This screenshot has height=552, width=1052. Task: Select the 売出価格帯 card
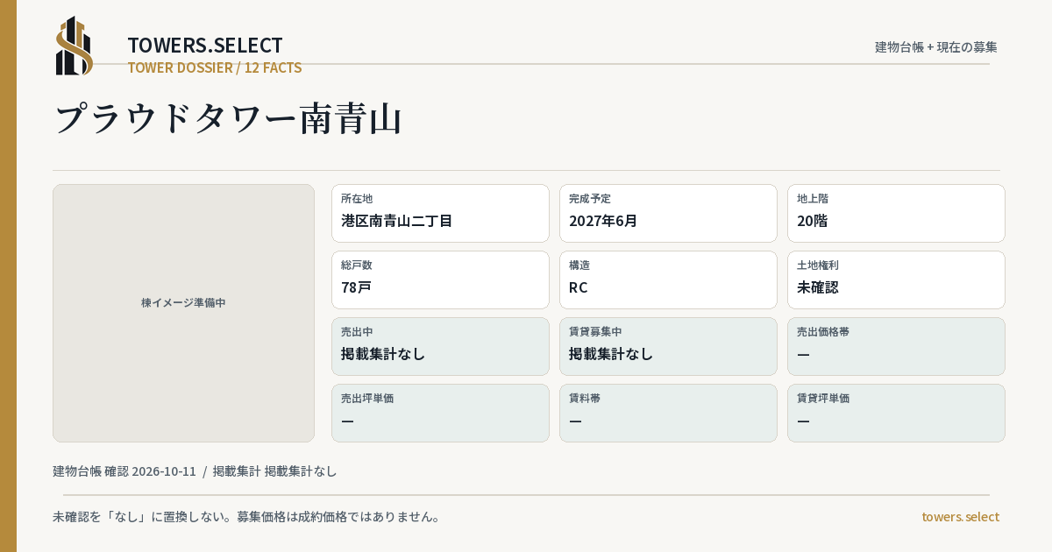coord(896,346)
